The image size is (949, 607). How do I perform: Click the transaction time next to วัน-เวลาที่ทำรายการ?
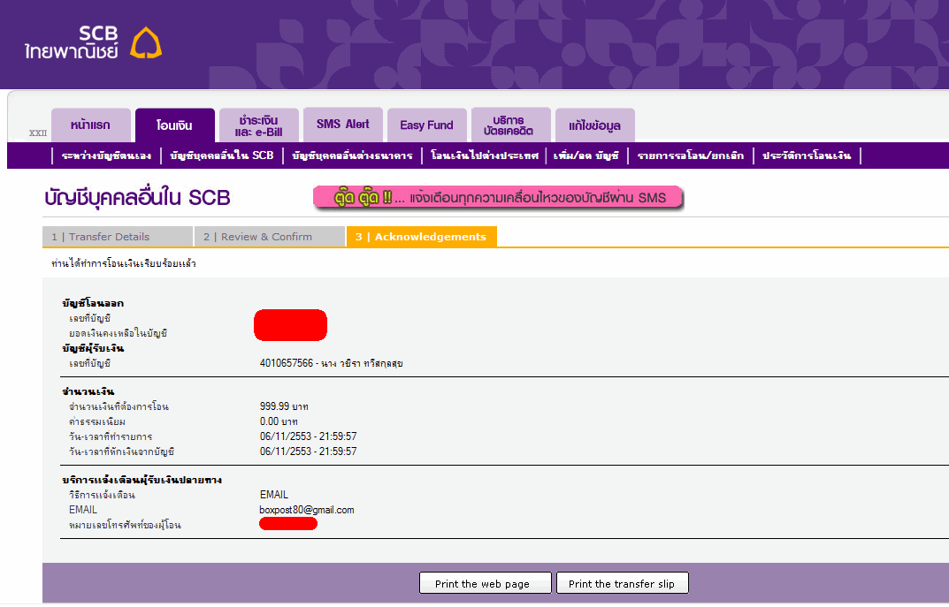(308, 436)
